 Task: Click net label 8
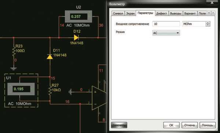[x=104, y=120]
